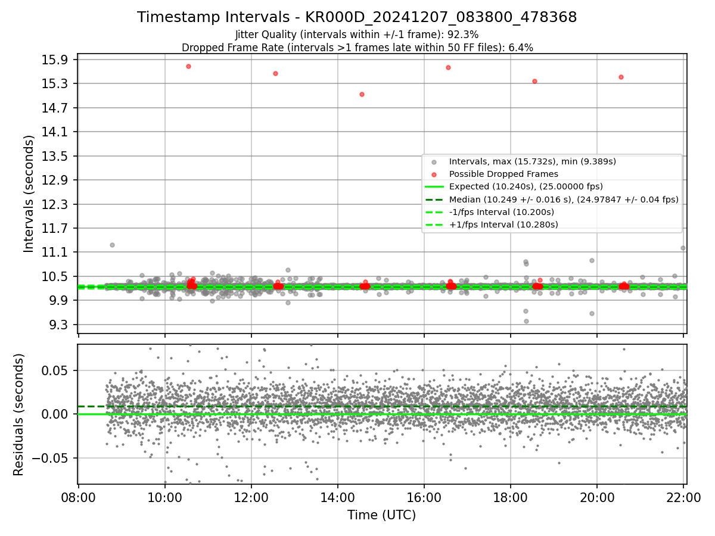Image resolution: width=715 pixels, height=536 pixels.
Task: Click the 'Intervals (seconds)' y-axis label
Action: (x=29, y=194)
